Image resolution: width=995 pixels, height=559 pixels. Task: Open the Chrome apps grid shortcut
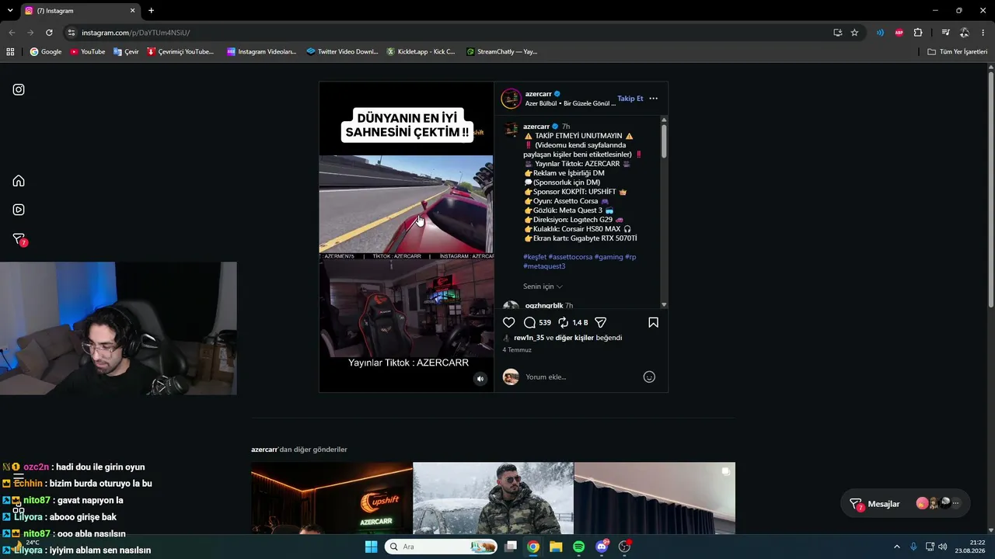[x=10, y=52]
